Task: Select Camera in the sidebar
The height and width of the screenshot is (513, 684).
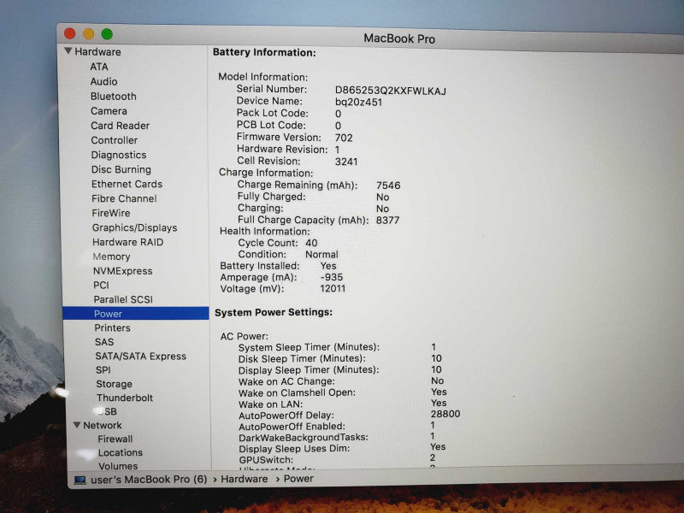Action: point(109,111)
